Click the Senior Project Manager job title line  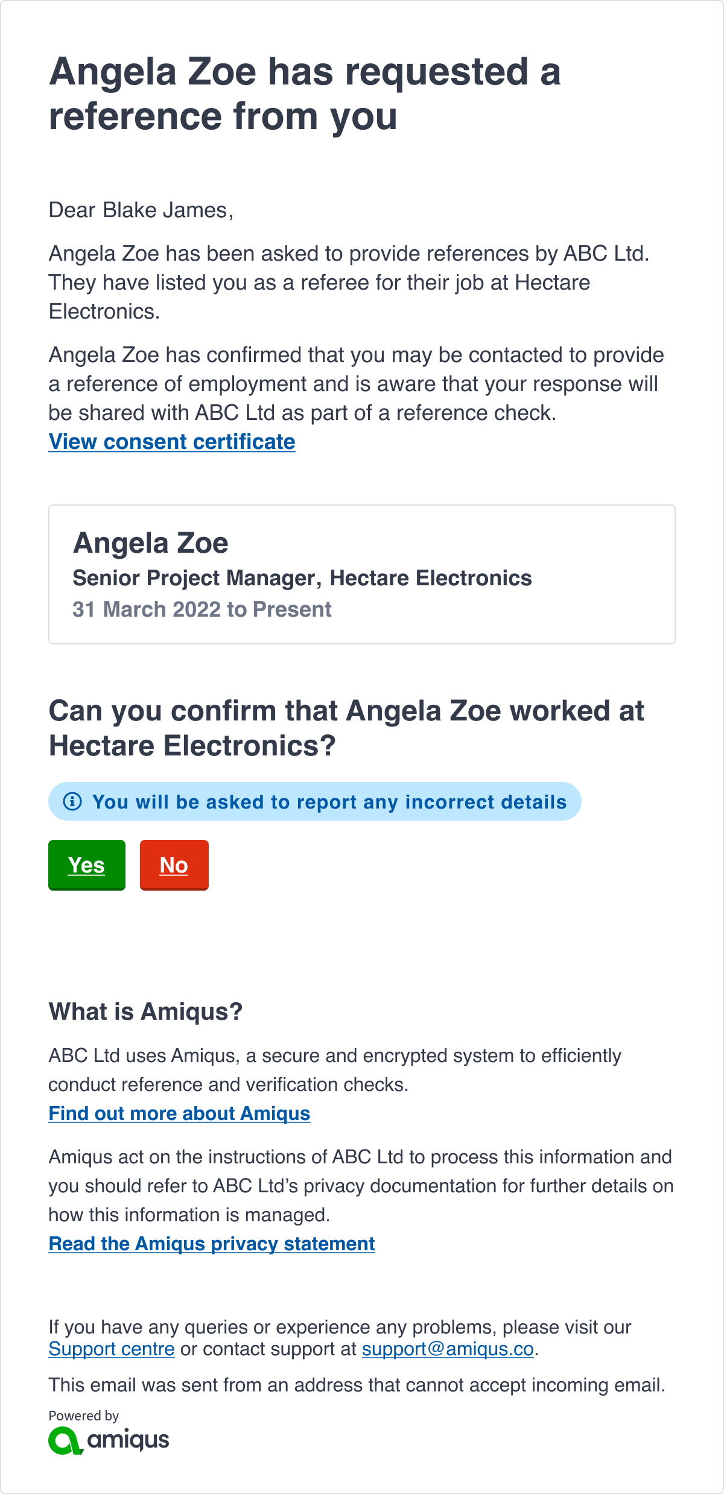point(302,578)
